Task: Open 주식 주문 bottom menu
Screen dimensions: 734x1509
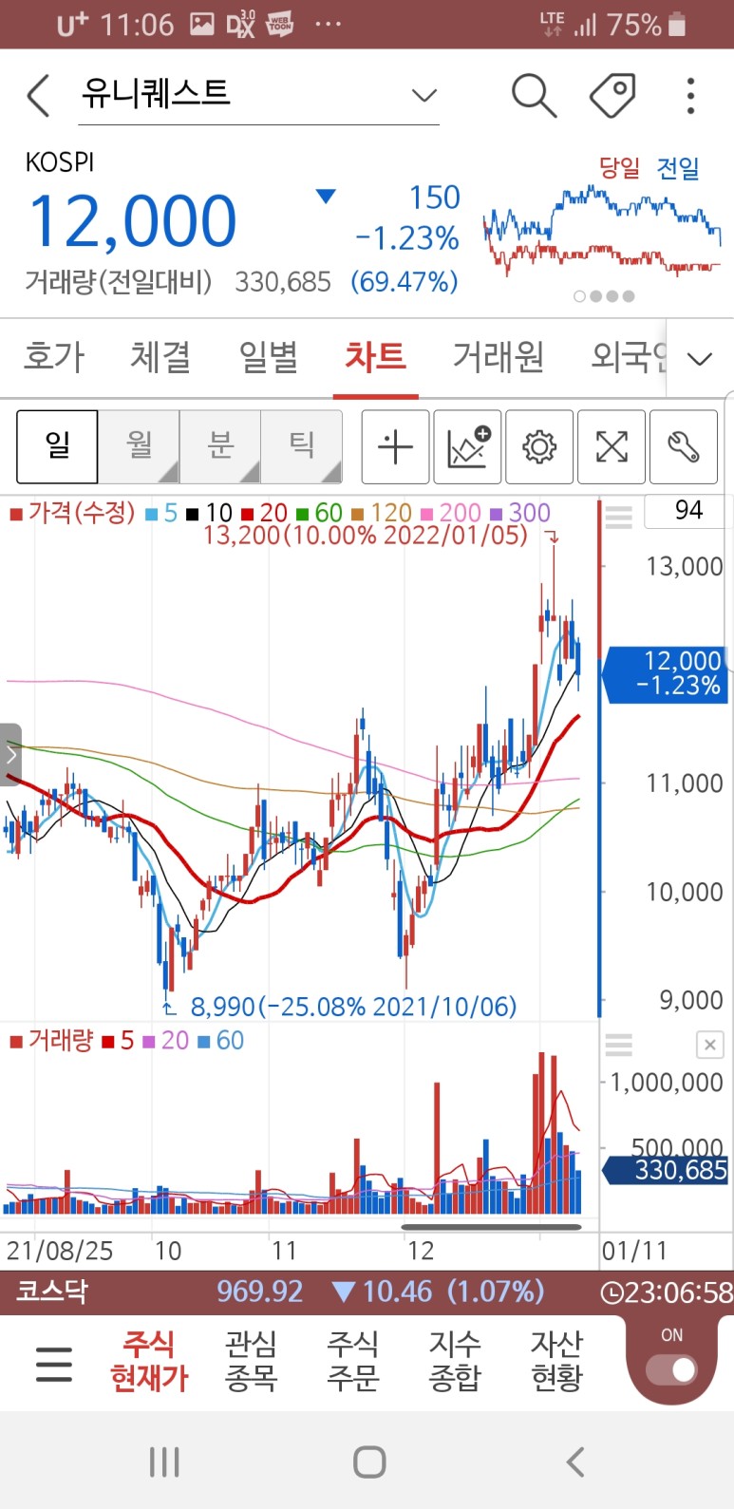Action: (x=352, y=1361)
